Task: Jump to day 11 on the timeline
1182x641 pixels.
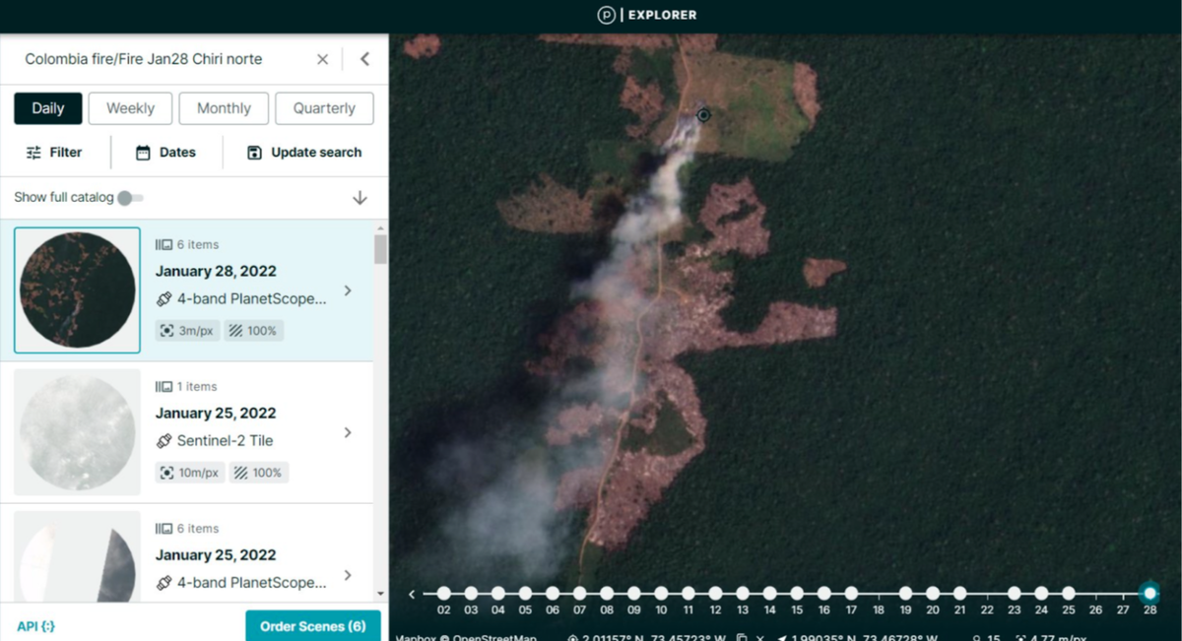Action: tap(688, 594)
